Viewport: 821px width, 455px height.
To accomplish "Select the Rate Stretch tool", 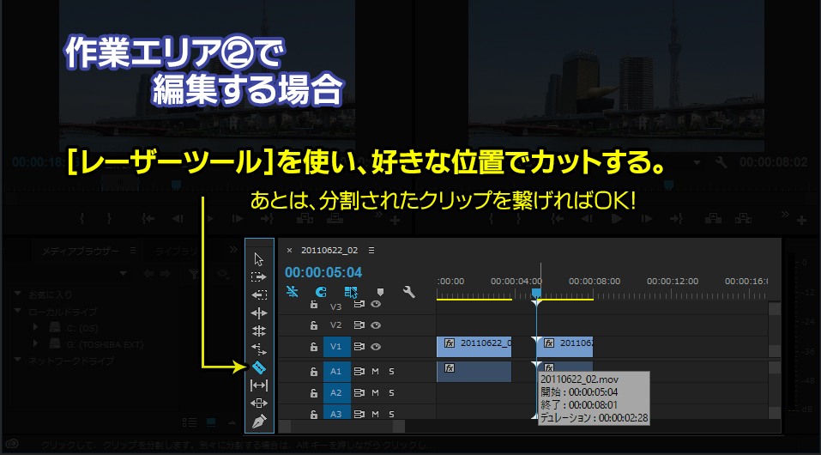I will tap(259, 349).
